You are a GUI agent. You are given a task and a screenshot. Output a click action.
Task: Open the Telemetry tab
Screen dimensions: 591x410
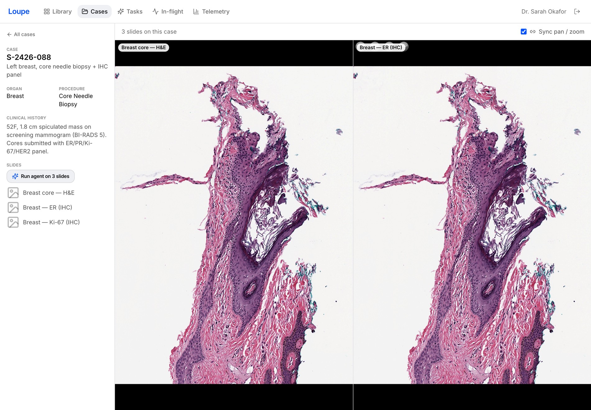211,12
